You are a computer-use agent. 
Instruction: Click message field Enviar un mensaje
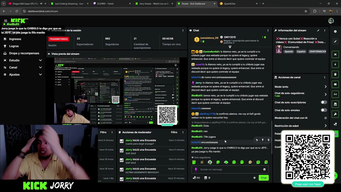[x=230, y=169]
